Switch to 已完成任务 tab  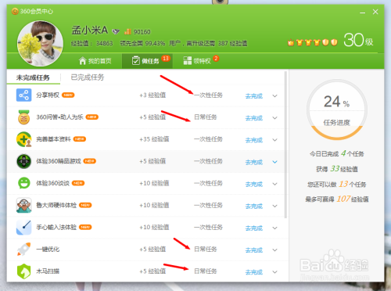[x=88, y=77]
